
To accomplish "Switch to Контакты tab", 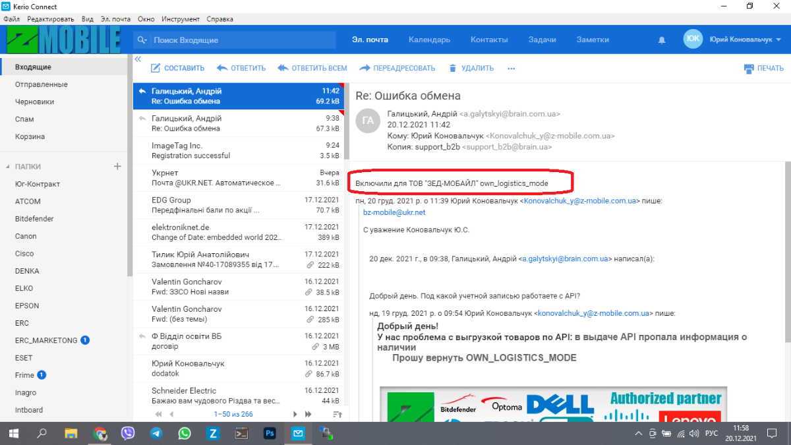I will point(489,40).
